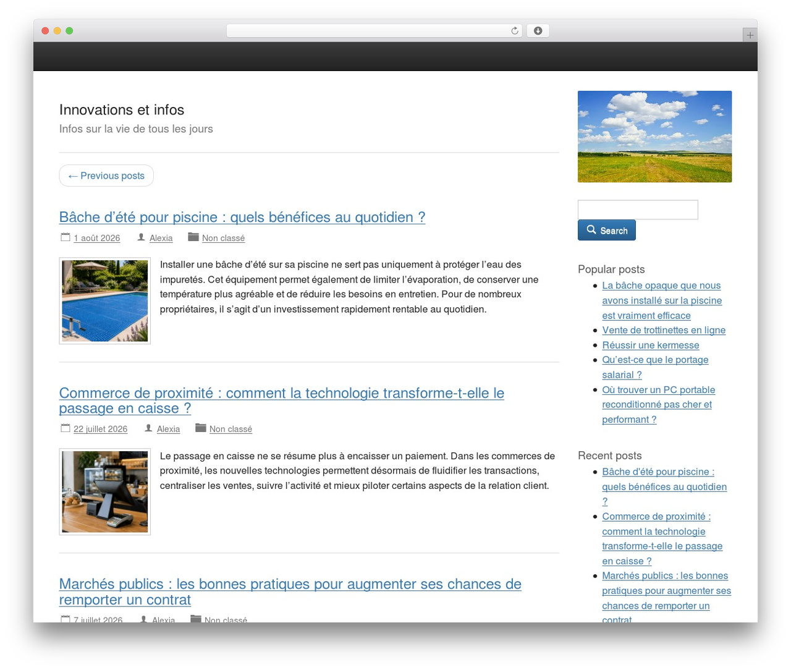Focus the sidebar search text field
The image size is (791, 670).
pyautogui.click(x=638, y=210)
